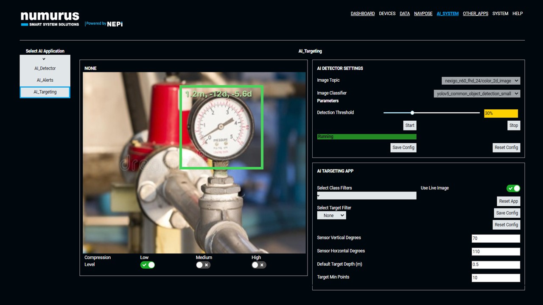Expand the Select AI Application list
The height and width of the screenshot is (305, 543).
[x=45, y=58]
